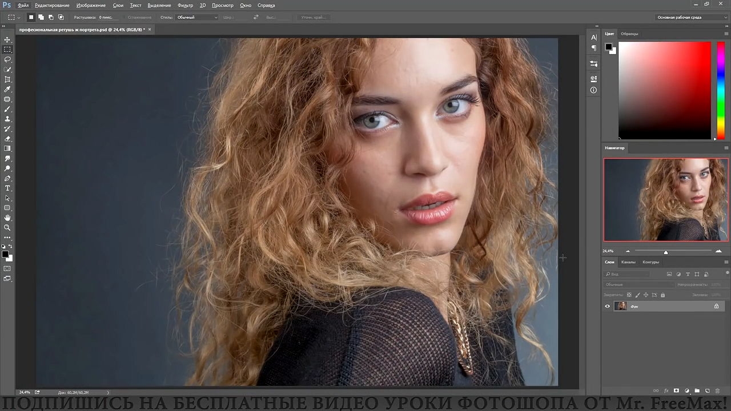Toggle lock transparent pixels
The width and height of the screenshot is (731, 411).
click(629, 295)
